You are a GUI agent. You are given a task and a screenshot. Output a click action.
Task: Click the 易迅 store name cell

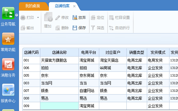click(59, 98)
